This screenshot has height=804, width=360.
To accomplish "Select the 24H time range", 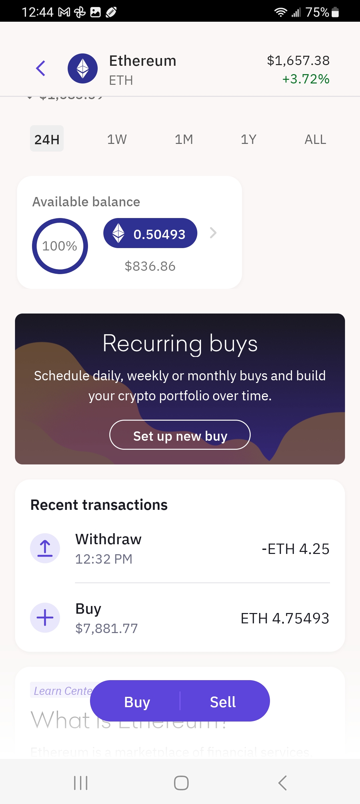I will point(47,139).
